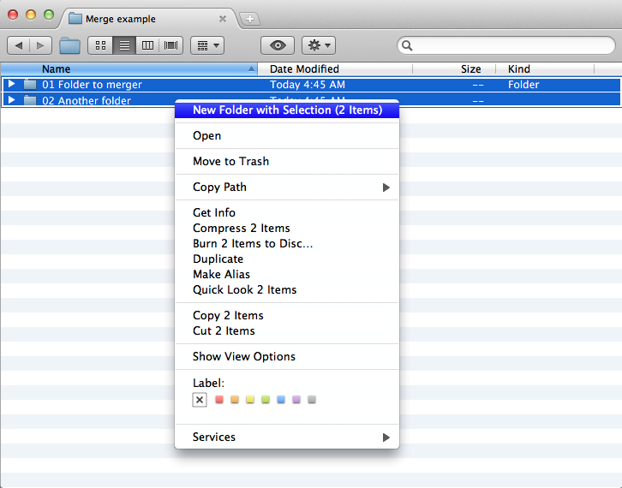Viewport: 622px width, 488px height.
Task: Apply the green label color
Action: coord(266,399)
